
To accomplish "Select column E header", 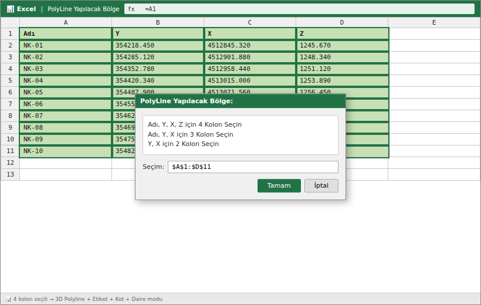I will [433, 22].
